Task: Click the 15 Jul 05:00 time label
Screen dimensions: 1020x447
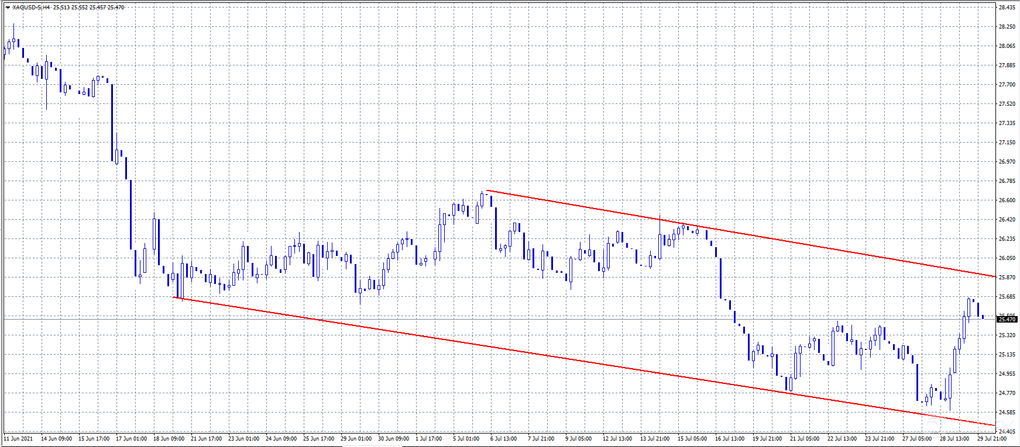Action: 692,439
